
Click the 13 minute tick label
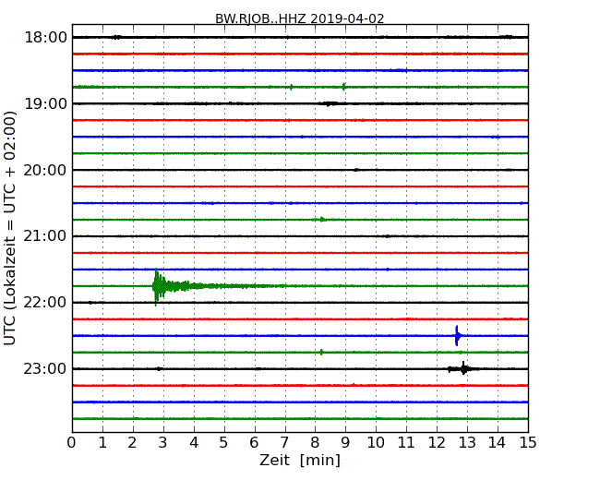click(x=467, y=443)
